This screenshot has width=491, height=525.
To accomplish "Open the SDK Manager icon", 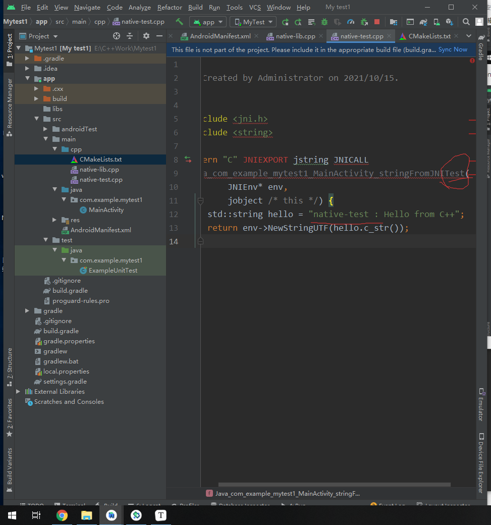I will pos(450,22).
